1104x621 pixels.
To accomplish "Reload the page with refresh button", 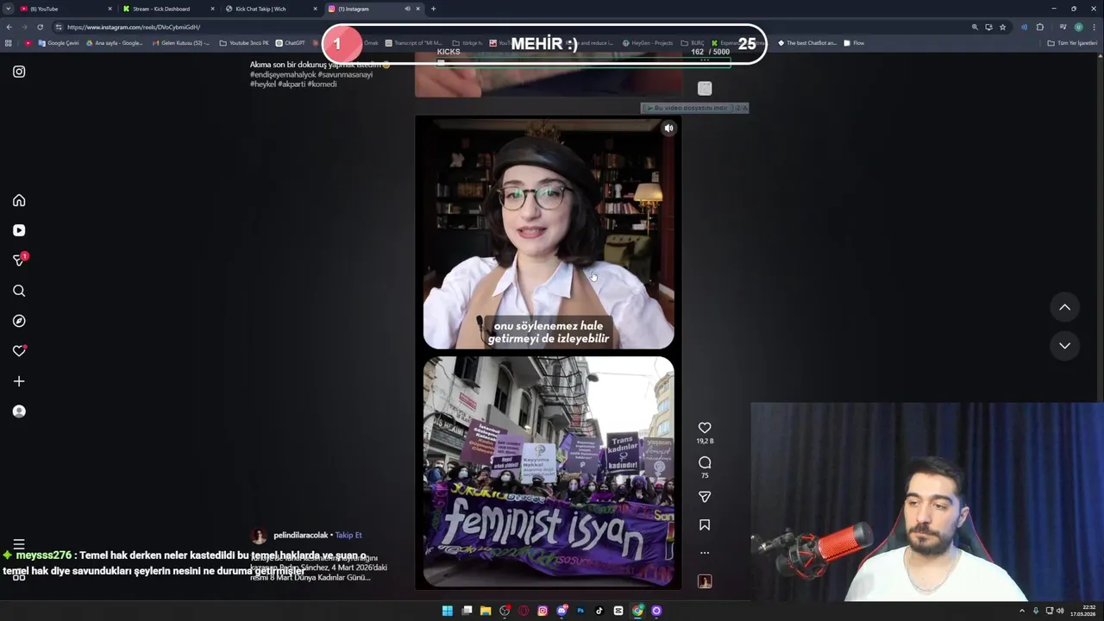I will (x=40, y=27).
